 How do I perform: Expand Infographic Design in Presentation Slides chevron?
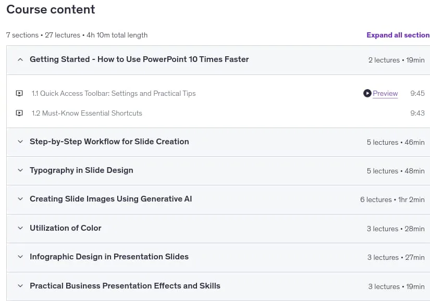click(x=20, y=257)
